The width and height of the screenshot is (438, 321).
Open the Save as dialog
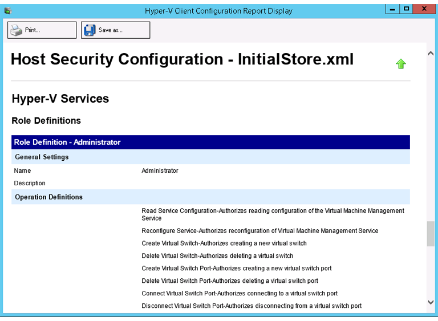[x=116, y=30]
